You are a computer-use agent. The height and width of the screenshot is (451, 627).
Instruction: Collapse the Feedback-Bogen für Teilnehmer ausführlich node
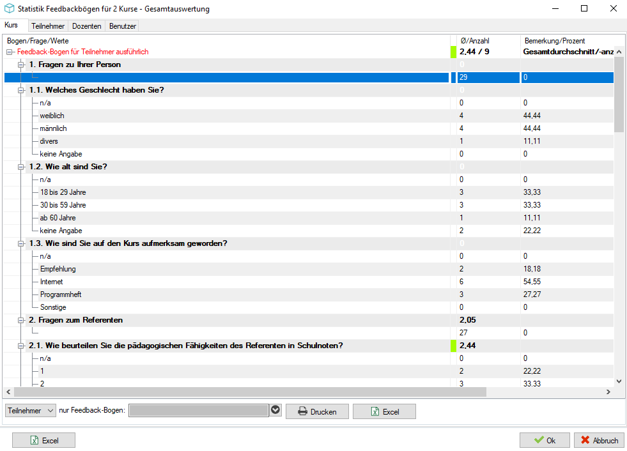[x=10, y=52]
